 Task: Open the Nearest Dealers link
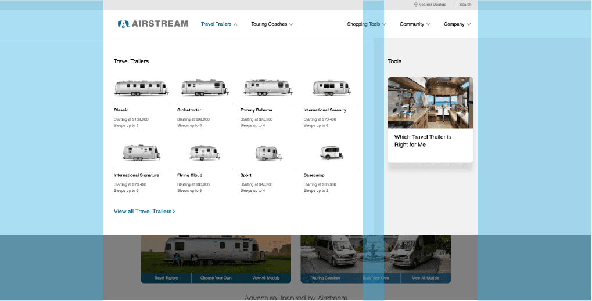430,5
